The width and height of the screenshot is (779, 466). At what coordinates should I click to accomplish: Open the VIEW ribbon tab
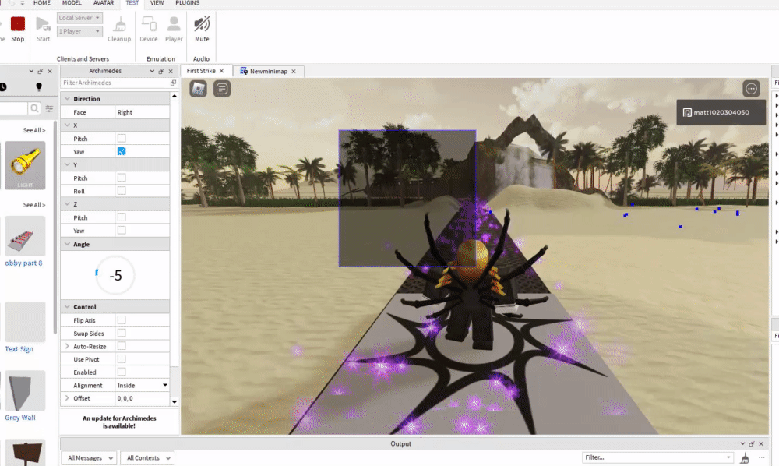coord(157,3)
